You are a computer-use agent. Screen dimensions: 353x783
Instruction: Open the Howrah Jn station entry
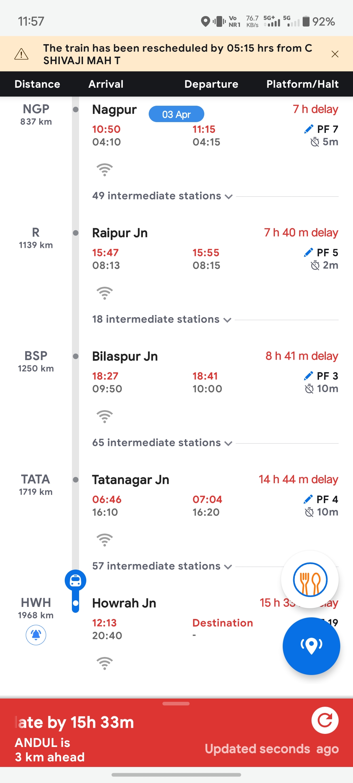coord(124,603)
